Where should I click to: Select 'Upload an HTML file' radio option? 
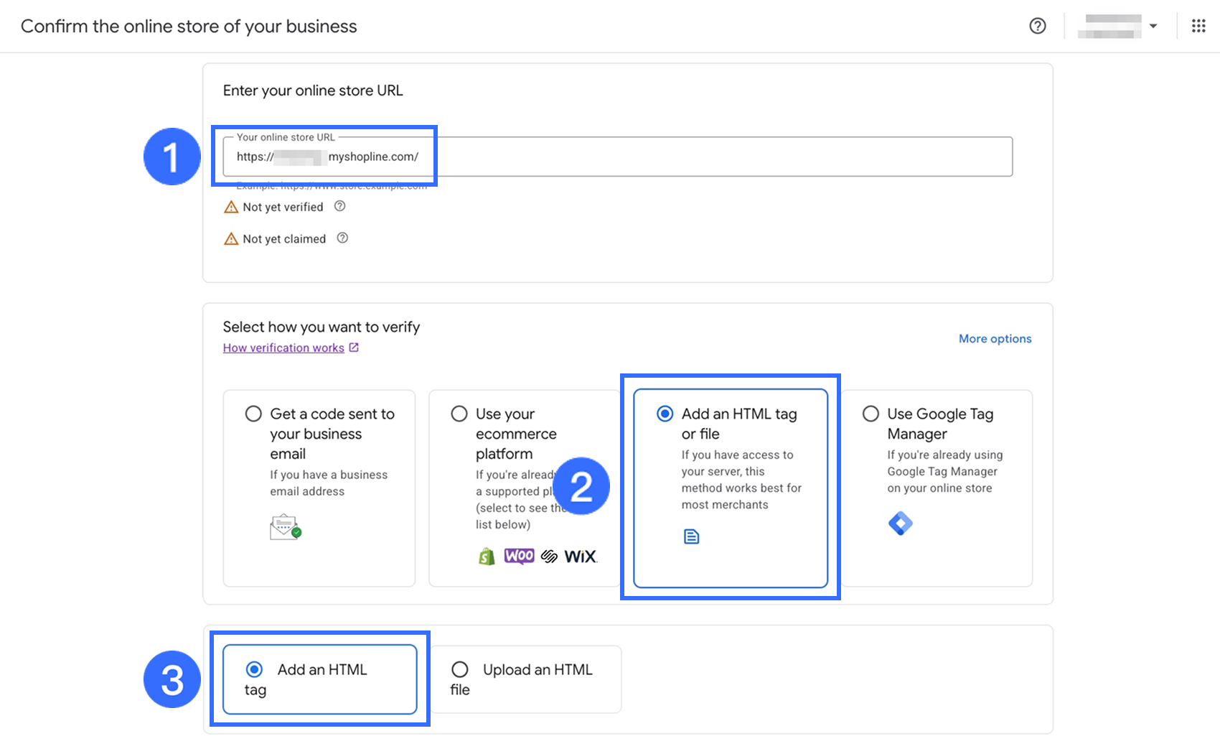460,669
